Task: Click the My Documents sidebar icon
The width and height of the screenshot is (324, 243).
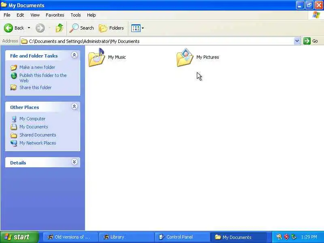Action: click(x=14, y=127)
